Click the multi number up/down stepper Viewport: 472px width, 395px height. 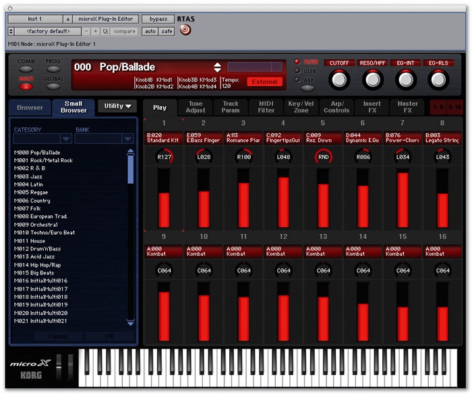(x=217, y=67)
